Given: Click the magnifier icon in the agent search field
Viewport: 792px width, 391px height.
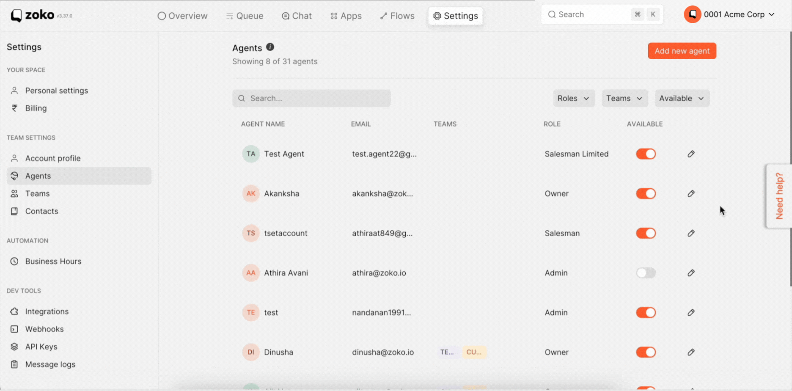Looking at the screenshot, I should (x=242, y=98).
